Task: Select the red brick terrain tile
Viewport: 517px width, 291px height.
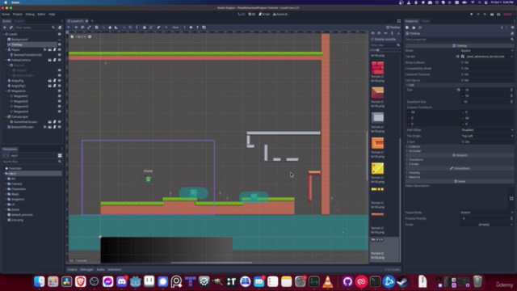Action: (x=377, y=68)
